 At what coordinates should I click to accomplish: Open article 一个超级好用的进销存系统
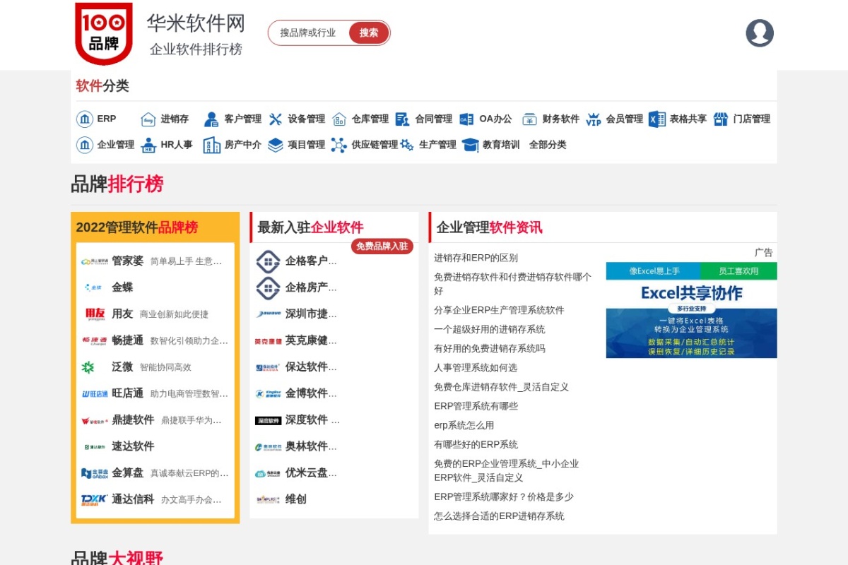coord(489,329)
